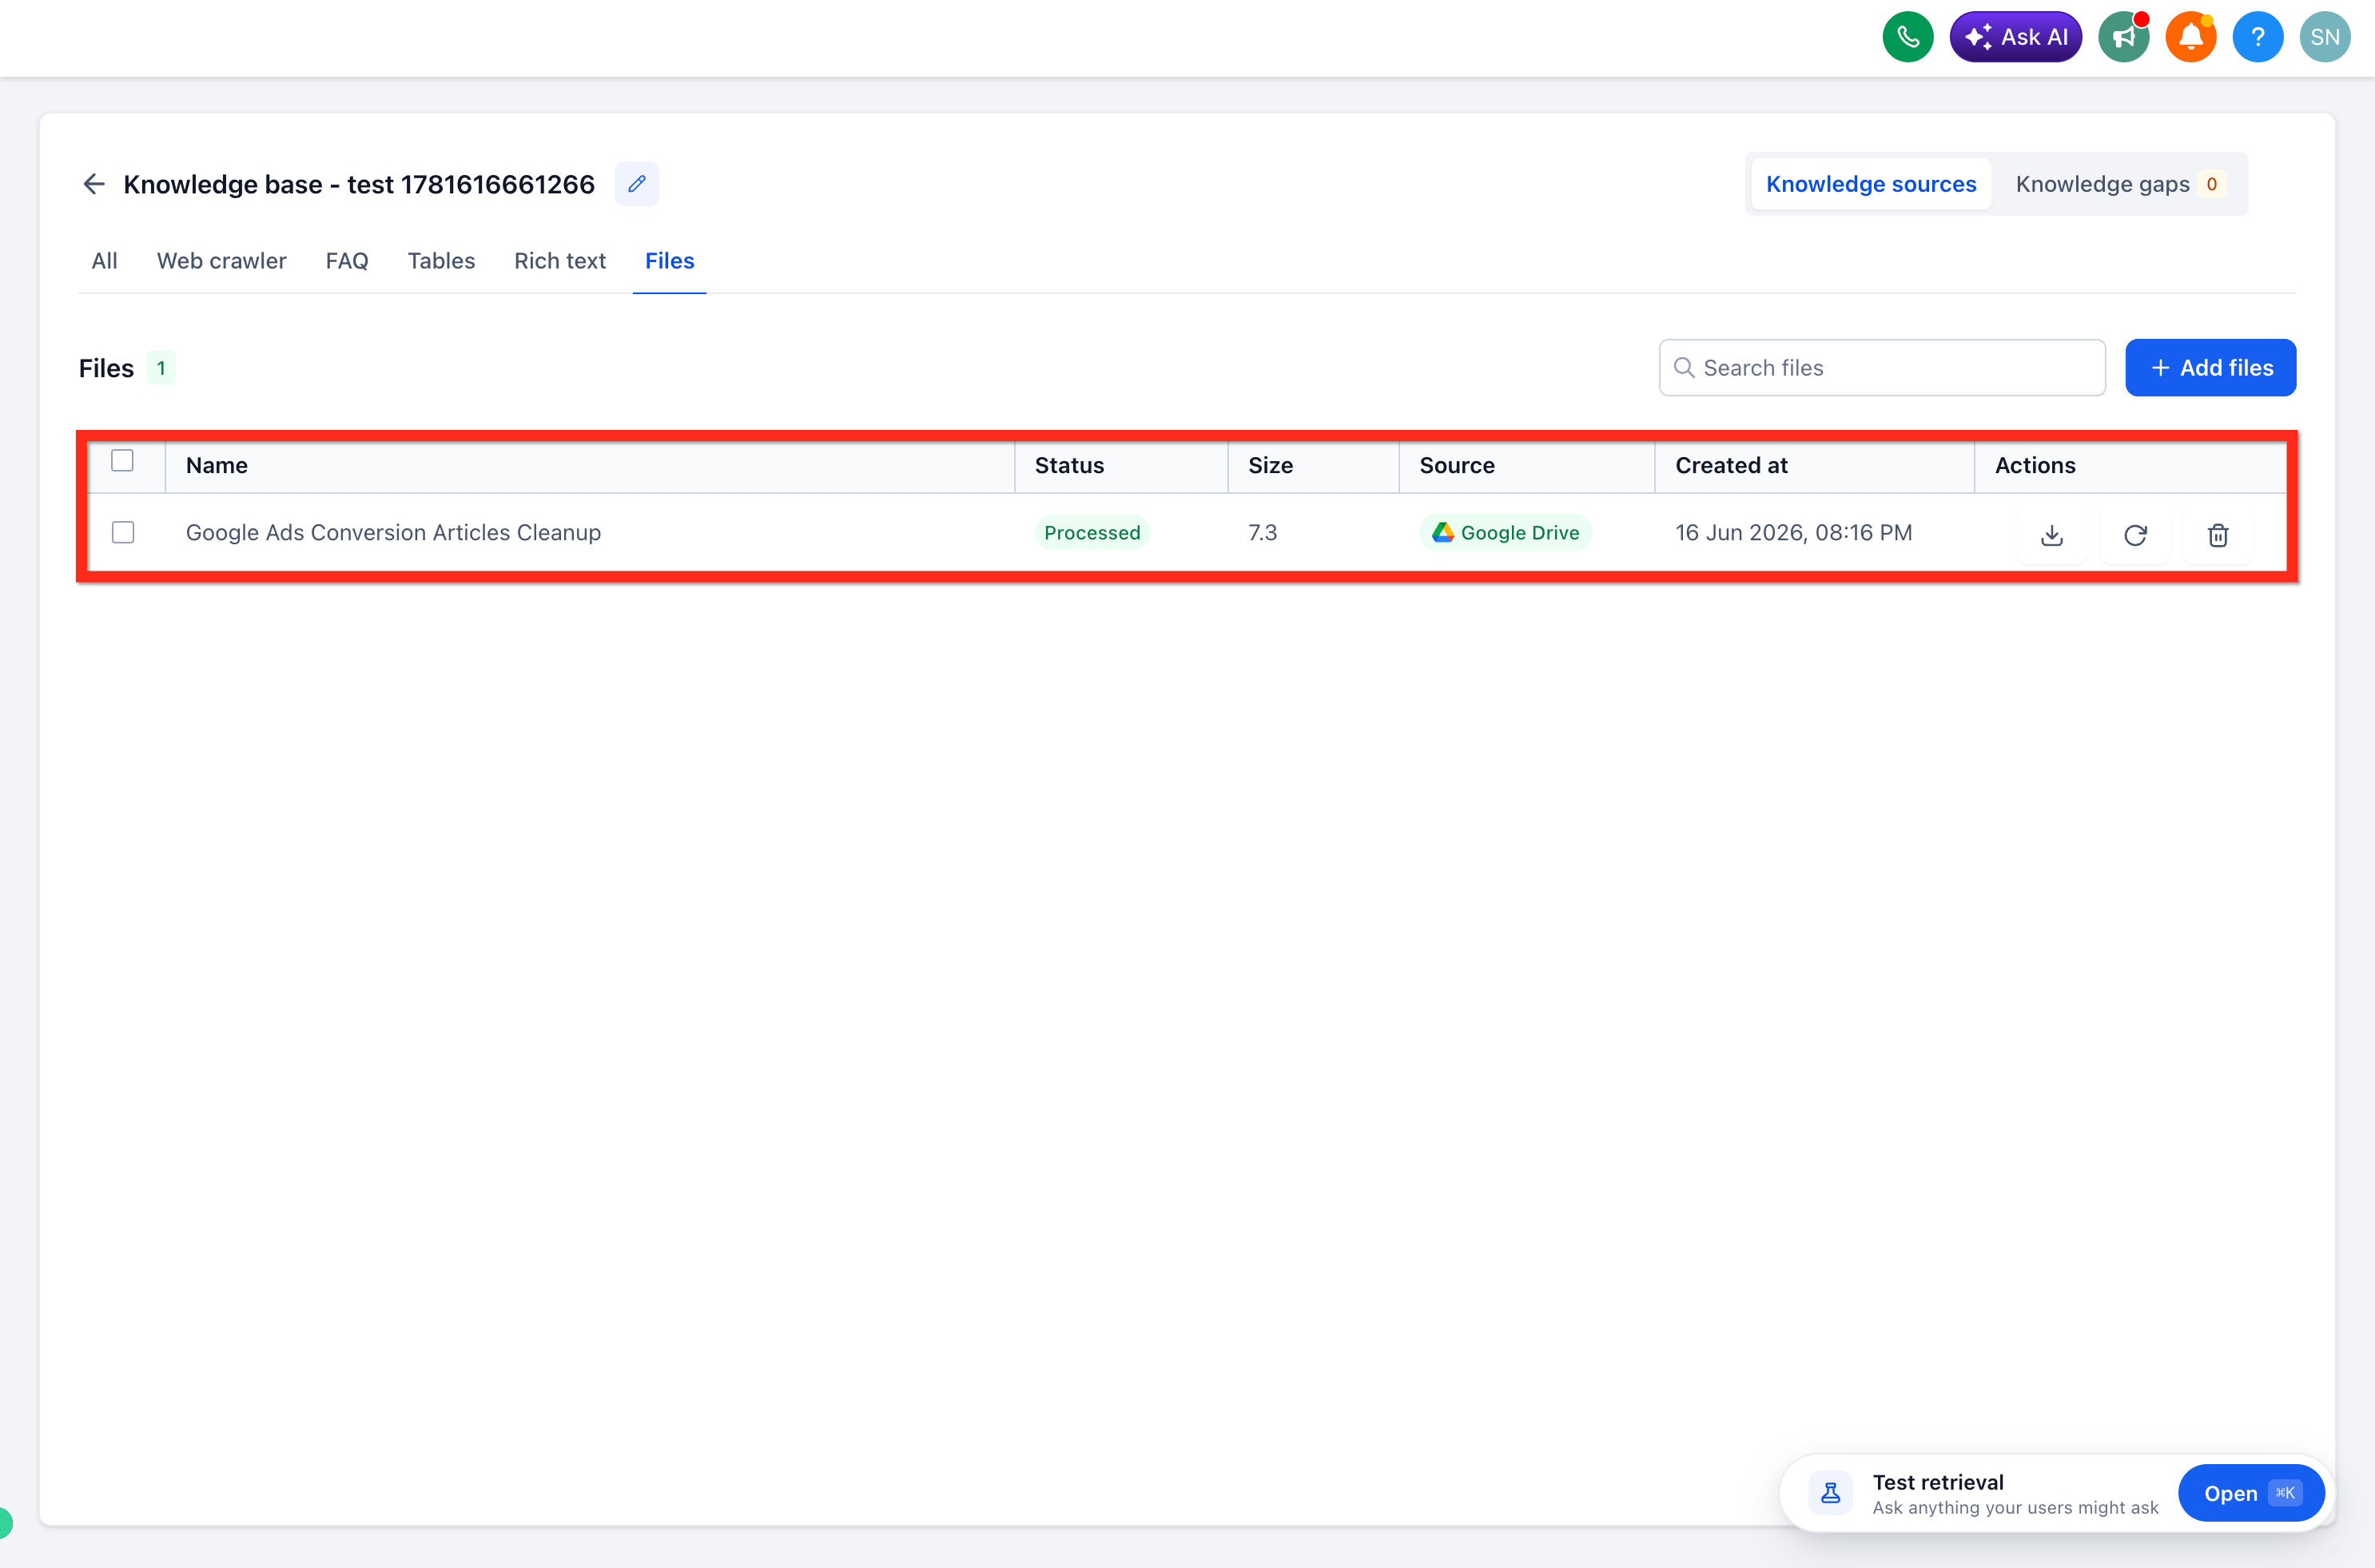Click the SN user avatar
The width and height of the screenshot is (2375, 1568).
click(2324, 37)
